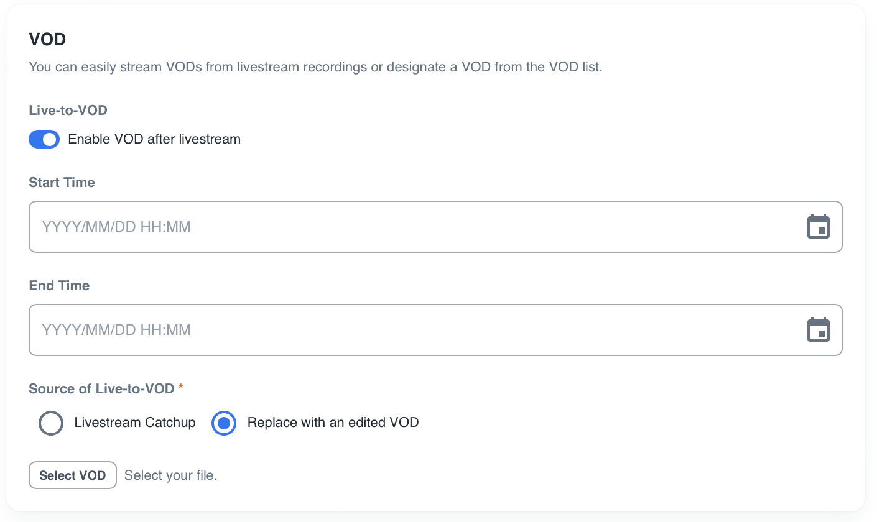Image resolution: width=877 pixels, height=522 pixels.
Task: Click the red required asterisk
Action: coord(181,388)
